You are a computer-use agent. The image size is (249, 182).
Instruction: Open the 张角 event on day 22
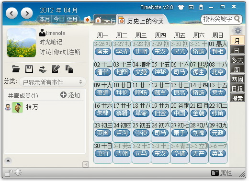(x=218, y=114)
